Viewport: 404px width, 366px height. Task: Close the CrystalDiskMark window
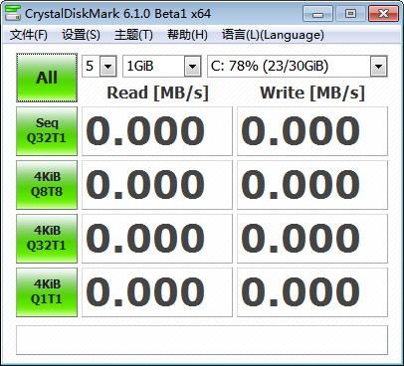click(x=383, y=14)
